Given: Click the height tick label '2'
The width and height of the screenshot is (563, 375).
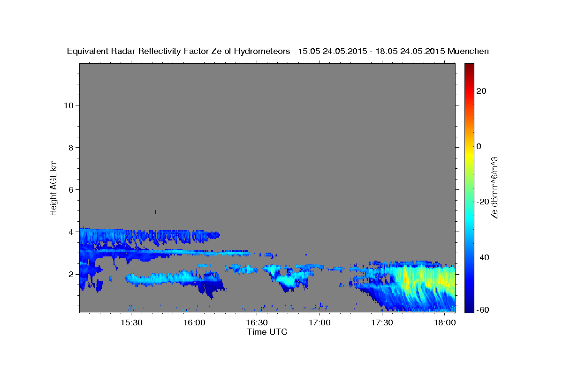Looking at the screenshot, I should click(x=71, y=274).
